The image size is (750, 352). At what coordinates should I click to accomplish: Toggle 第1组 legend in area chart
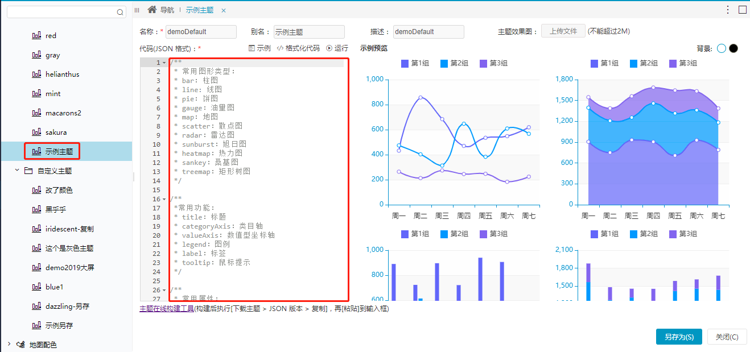[605, 63]
